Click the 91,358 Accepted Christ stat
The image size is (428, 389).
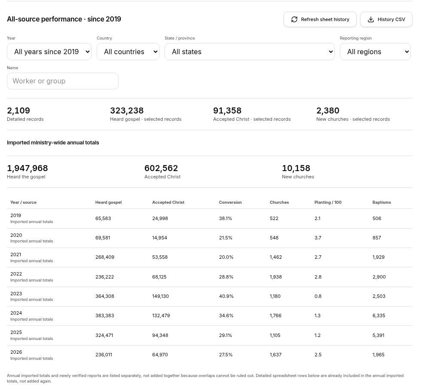[252, 114]
